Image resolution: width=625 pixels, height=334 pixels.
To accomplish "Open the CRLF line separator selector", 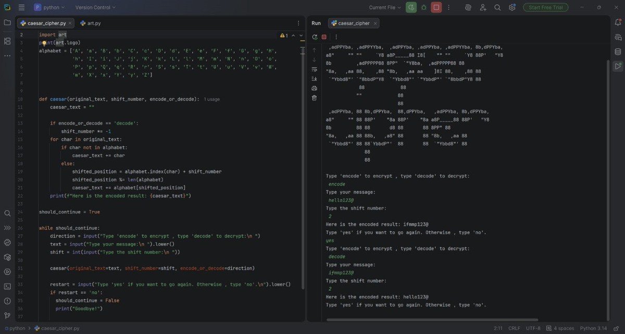I will tap(514, 328).
